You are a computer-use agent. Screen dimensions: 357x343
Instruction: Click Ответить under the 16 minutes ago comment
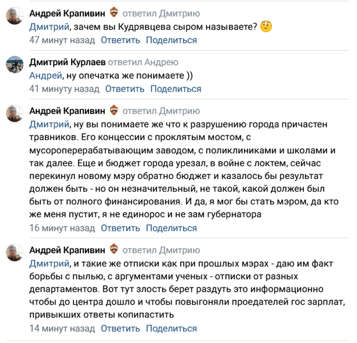(120, 228)
